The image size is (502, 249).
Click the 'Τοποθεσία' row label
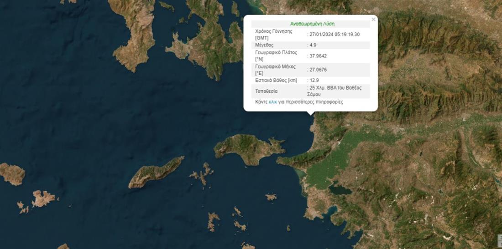coord(267,91)
